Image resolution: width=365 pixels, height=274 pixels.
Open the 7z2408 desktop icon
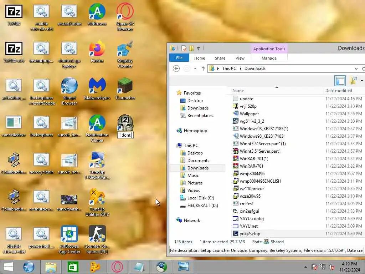pyautogui.click(x=14, y=15)
